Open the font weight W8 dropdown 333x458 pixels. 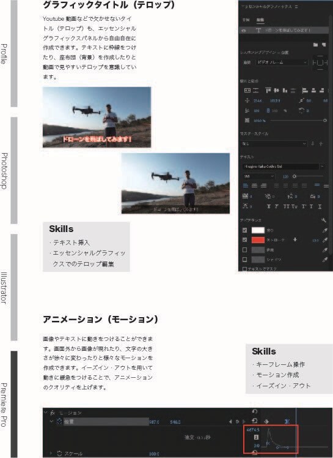coord(258,176)
